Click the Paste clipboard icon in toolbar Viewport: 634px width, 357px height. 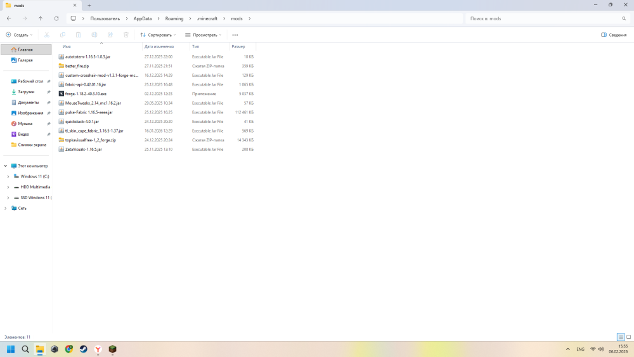click(79, 35)
